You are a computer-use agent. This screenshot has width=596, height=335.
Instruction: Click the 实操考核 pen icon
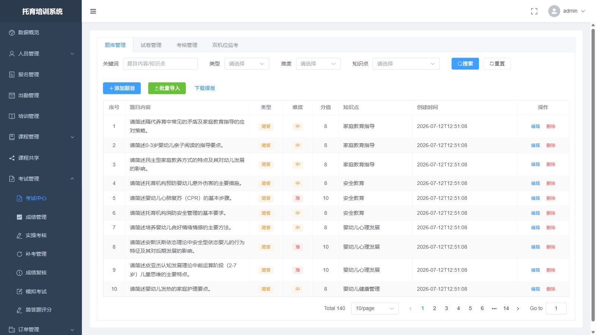(x=19, y=236)
